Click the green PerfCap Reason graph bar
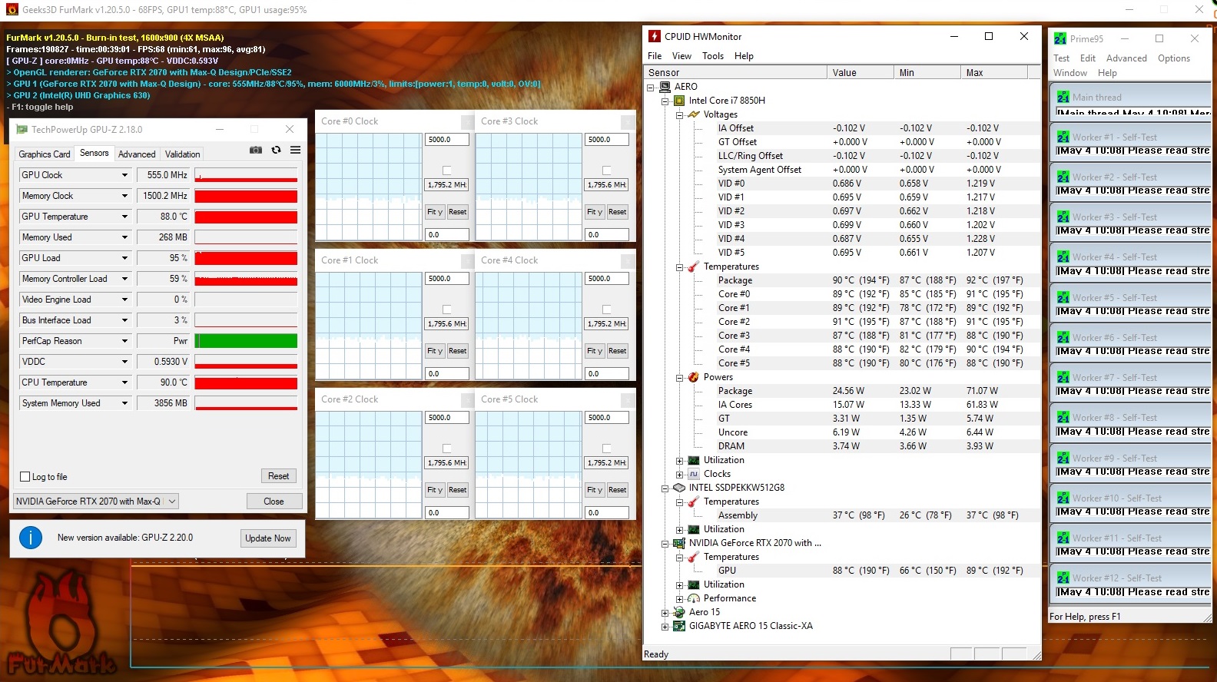Image resolution: width=1217 pixels, height=682 pixels. coord(246,341)
